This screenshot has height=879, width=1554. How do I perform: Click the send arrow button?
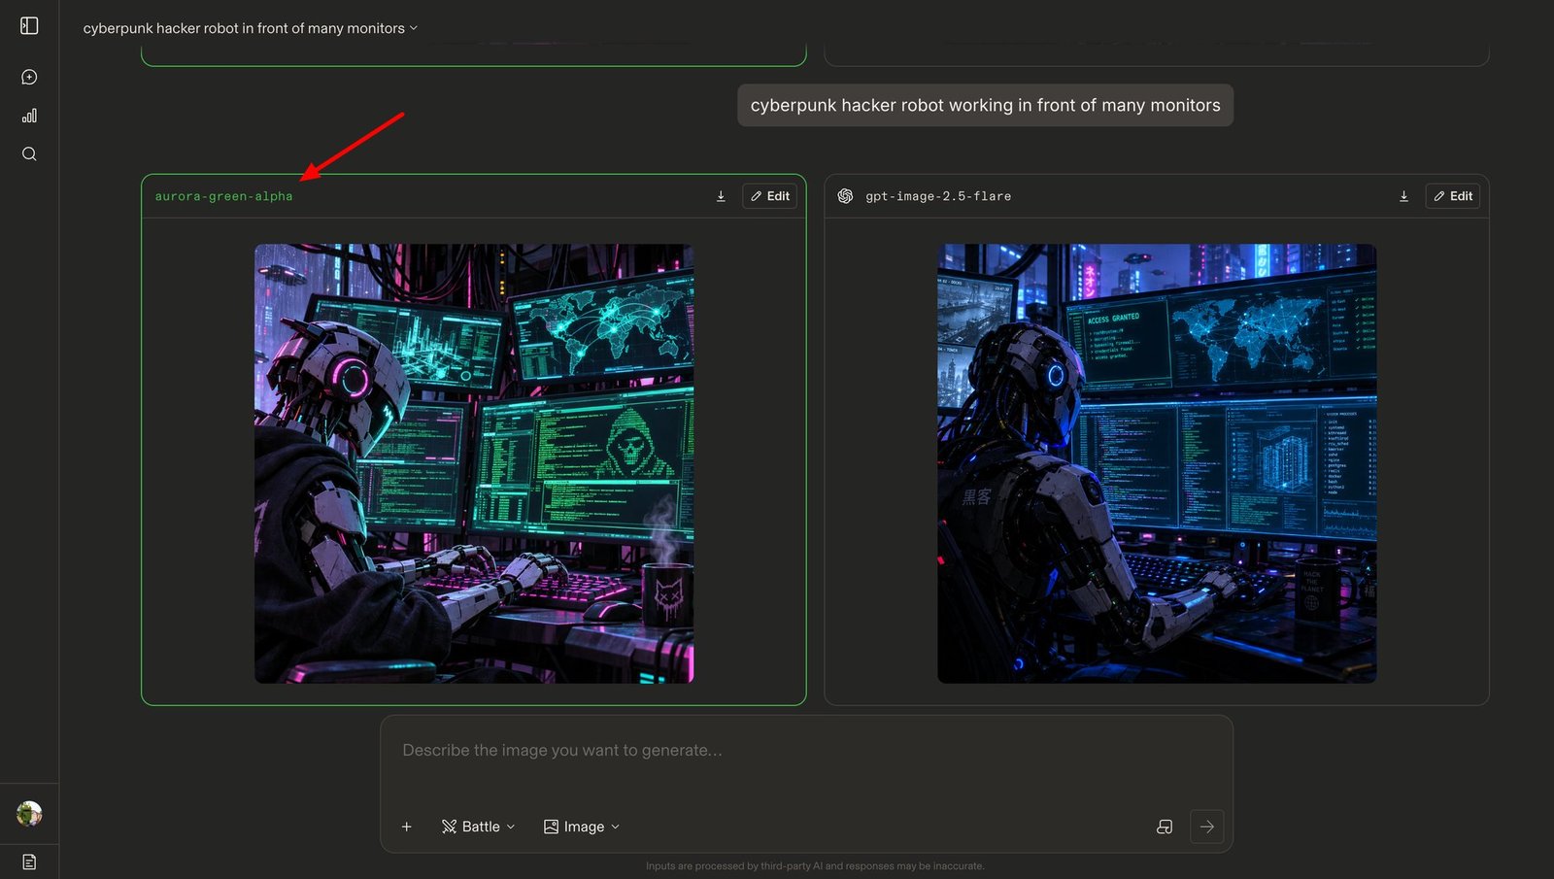point(1206,827)
